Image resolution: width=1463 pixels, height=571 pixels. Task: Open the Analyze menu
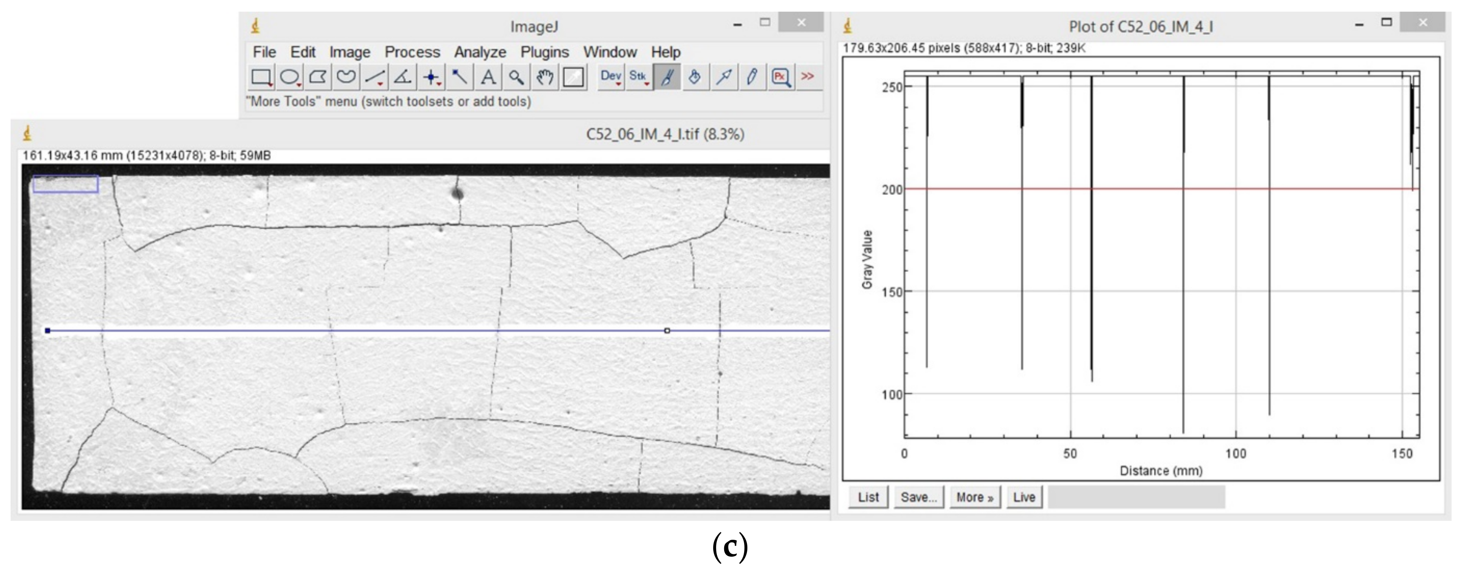[480, 52]
